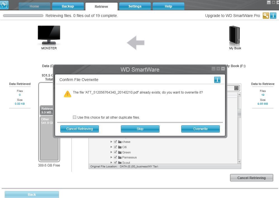Expand the Green folder
Screen dimensions: 279x198
point(111,152)
